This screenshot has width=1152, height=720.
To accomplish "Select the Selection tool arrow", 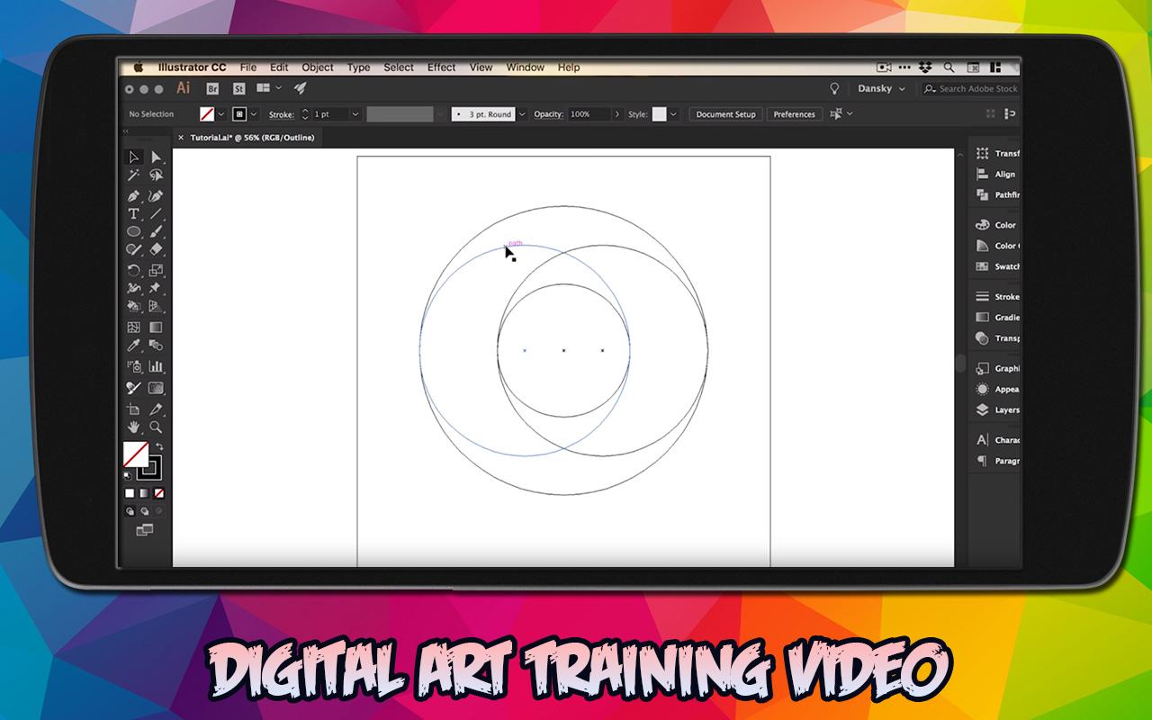I will 134,157.
